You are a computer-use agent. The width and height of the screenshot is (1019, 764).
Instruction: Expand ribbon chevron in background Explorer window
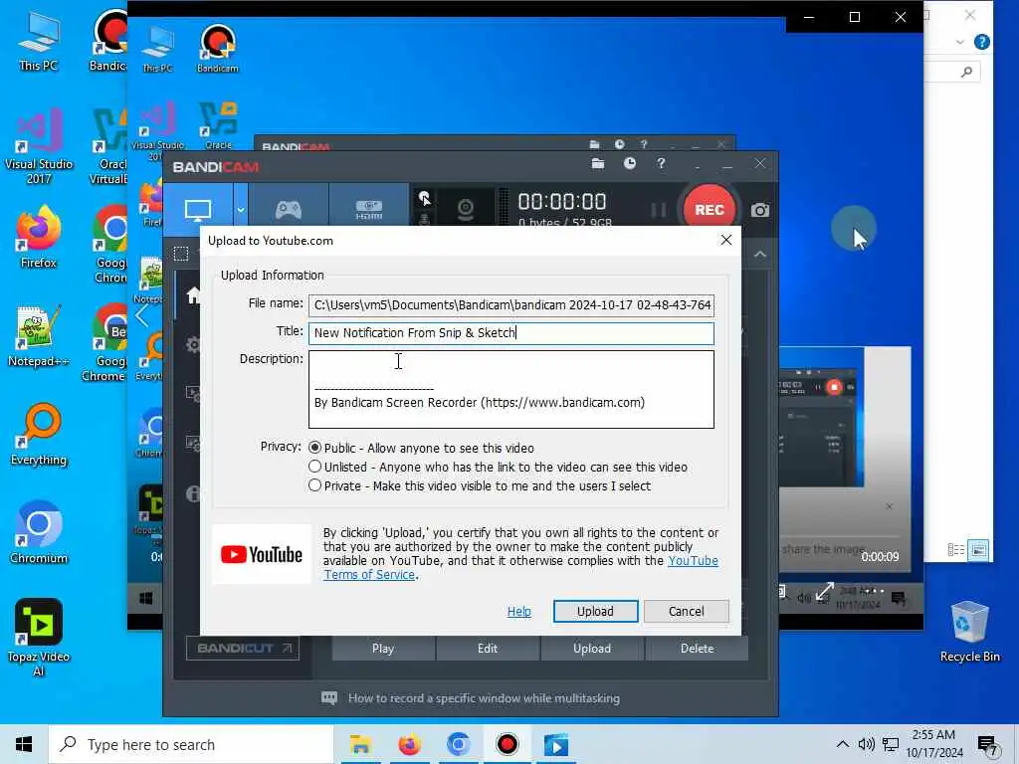[x=960, y=42]
